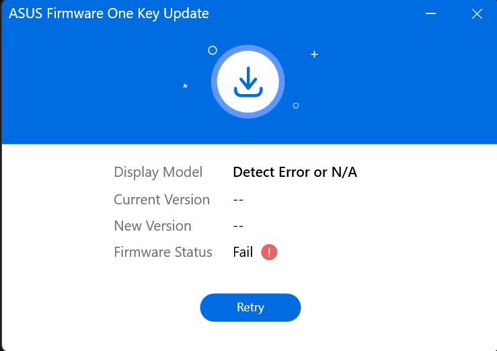Image resolution: width=497 pixels, height=351 pixels.
Task: Click blank title bar space before minimize button
Action: [x=317, y=13]
